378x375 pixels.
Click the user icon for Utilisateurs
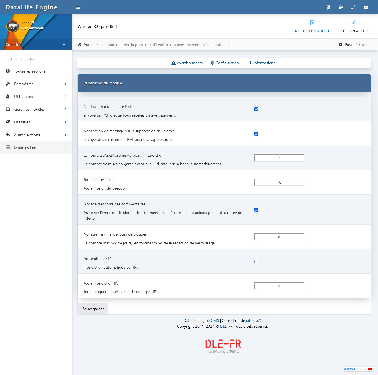[x=8, y=97]
